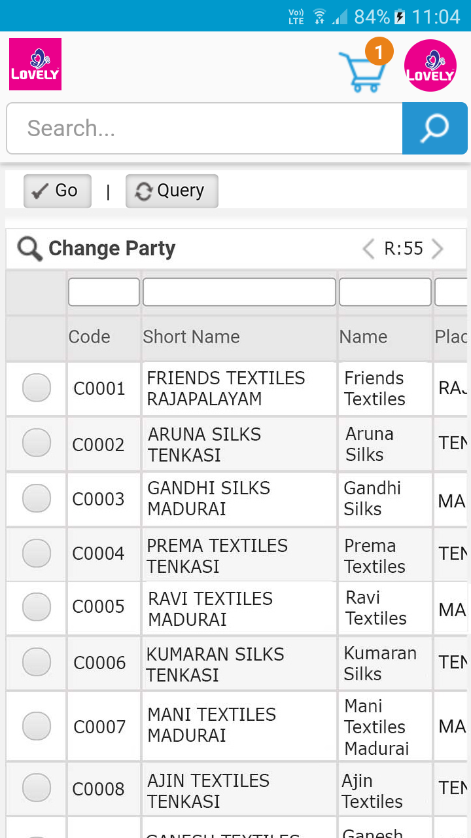Choose radio button for C0006 Kumaran Silks
This screenshot has height=838, width=471.
click(x=37, y=663)
